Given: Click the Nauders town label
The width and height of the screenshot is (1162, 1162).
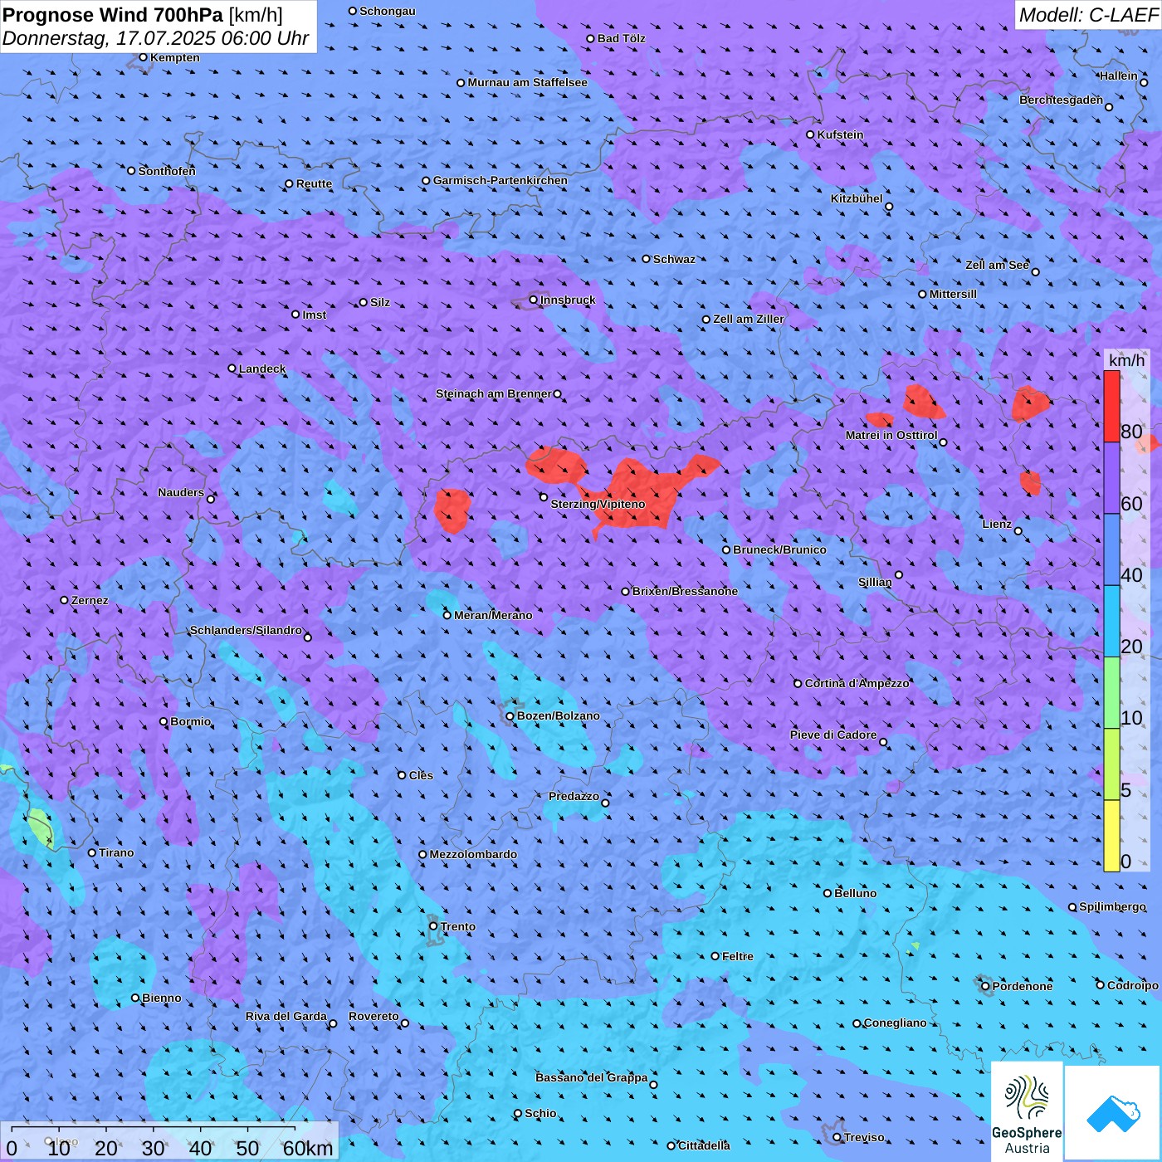Looking at the screenshot, I should click(x=181, y=492).
